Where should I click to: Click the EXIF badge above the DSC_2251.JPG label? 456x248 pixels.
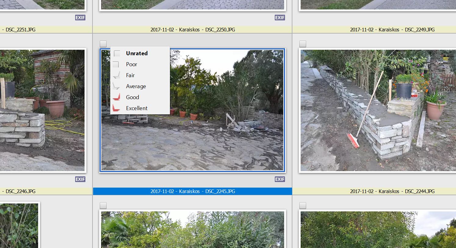click(80, 18)
